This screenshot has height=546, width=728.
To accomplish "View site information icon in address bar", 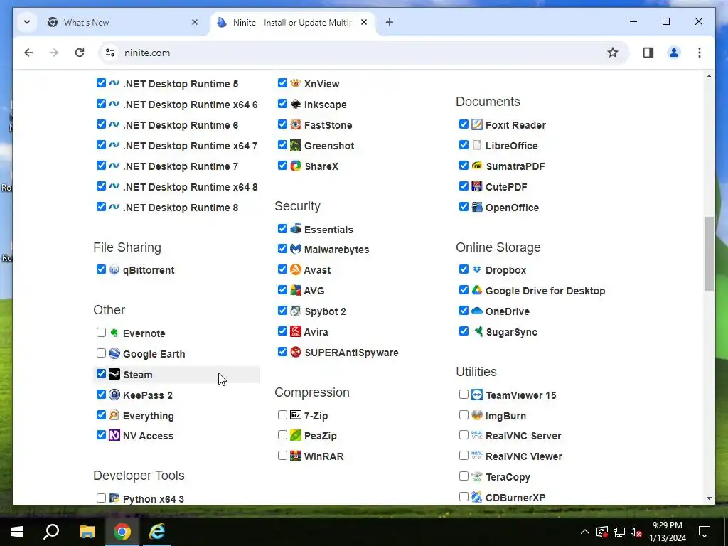I will [x=110, y=53].
